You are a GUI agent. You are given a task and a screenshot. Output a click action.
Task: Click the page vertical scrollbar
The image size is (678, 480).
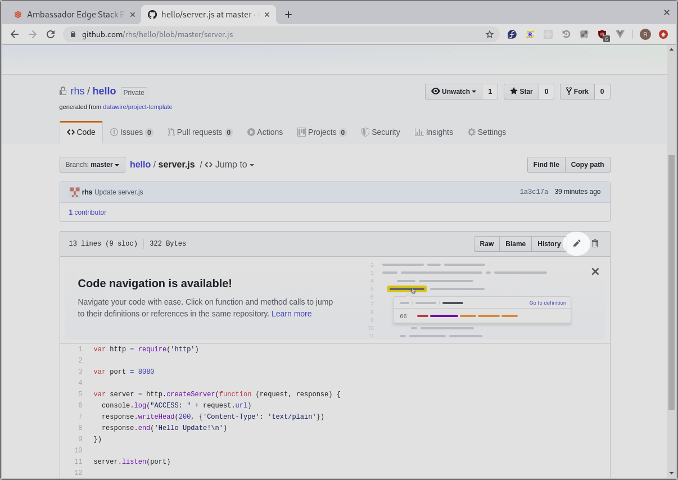pos(671,282)
